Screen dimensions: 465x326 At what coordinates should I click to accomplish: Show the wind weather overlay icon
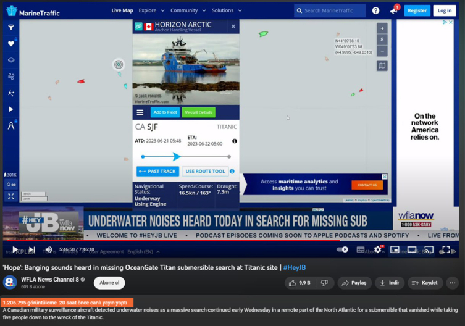10,77
